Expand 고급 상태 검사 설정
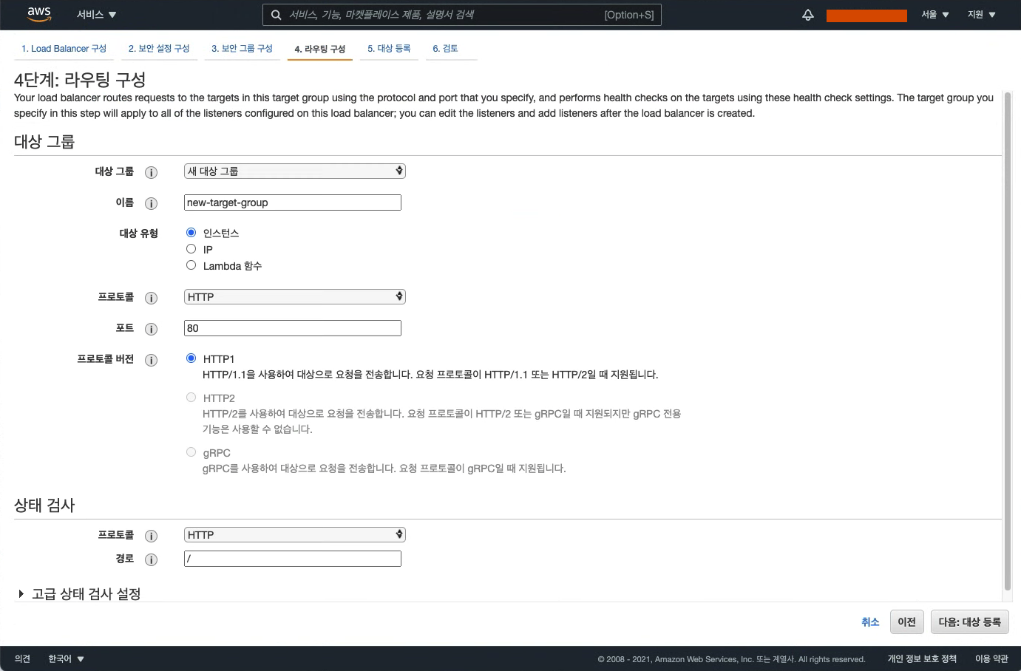 click(x=79, y=594)
